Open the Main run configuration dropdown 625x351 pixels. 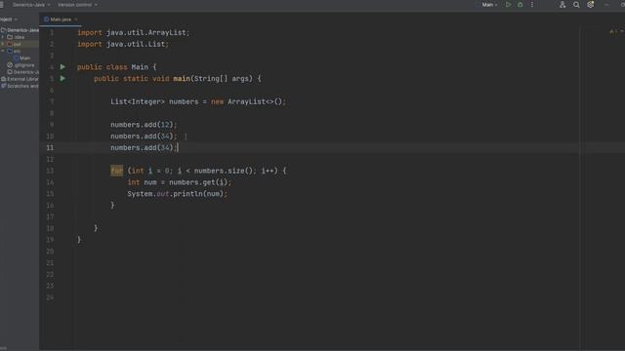489,5
